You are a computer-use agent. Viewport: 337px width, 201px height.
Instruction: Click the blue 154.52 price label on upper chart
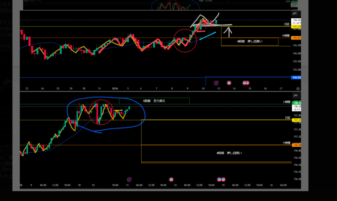[296, 78]
